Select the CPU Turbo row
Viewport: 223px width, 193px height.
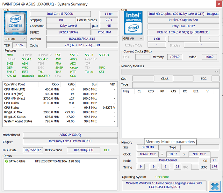[60, 103]
